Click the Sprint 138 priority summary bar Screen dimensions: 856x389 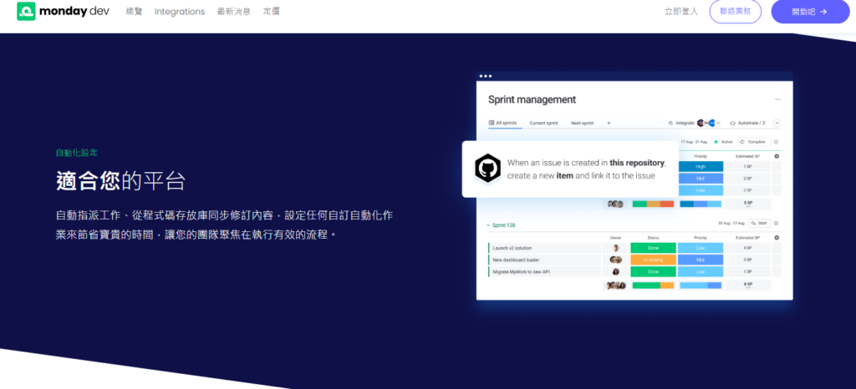tap(701, 285)
